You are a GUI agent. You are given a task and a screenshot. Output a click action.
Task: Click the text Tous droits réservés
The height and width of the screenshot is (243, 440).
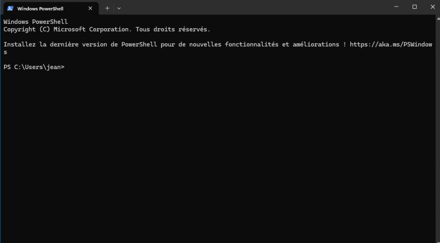pyautogui.click(x=173, y=29)
